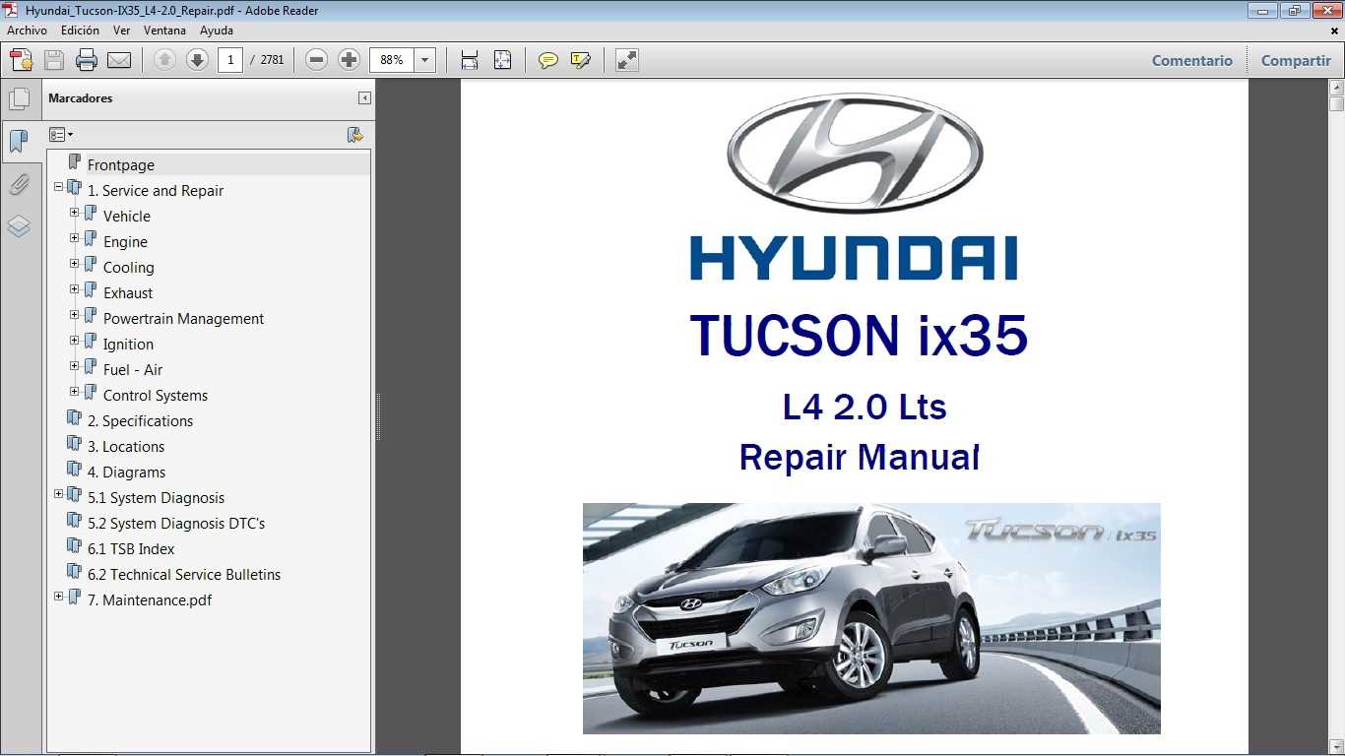Expand the Vehicle bookmark
The height and width of the screenshot is (756, 1345).
[74, 212]
